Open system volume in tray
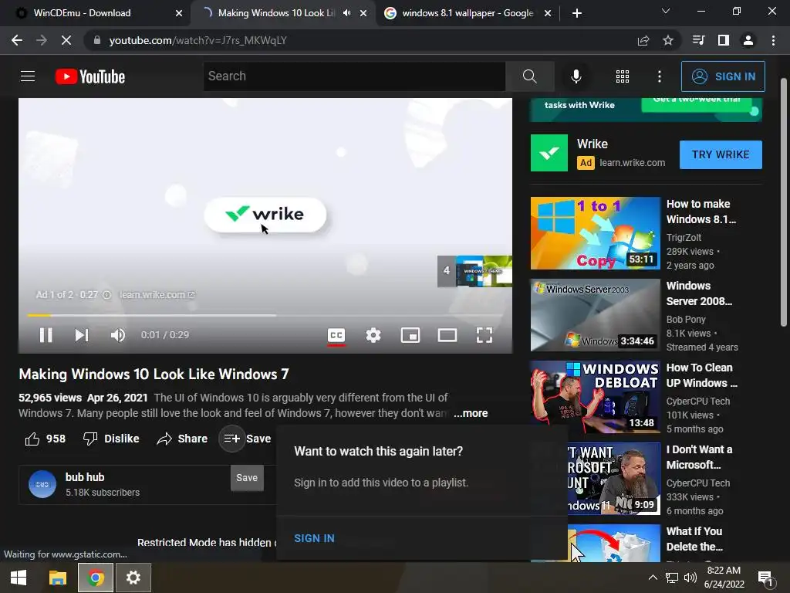 pyautogui.click(x=690, y=578)
